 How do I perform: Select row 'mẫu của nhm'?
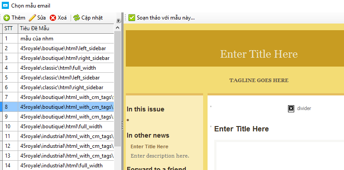[x=58, y=39]
